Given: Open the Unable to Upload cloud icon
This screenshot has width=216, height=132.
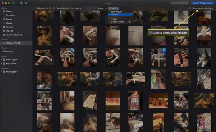Looking at the screenshot, I should pos(4,35).
